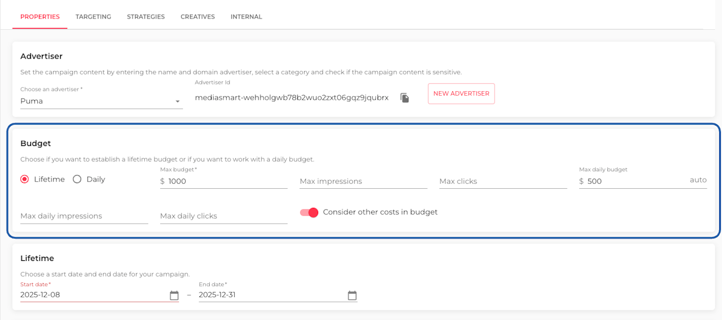Select the Properties tab
The width and height of the screenshot is (722, 320).
[x=40, y=17]
